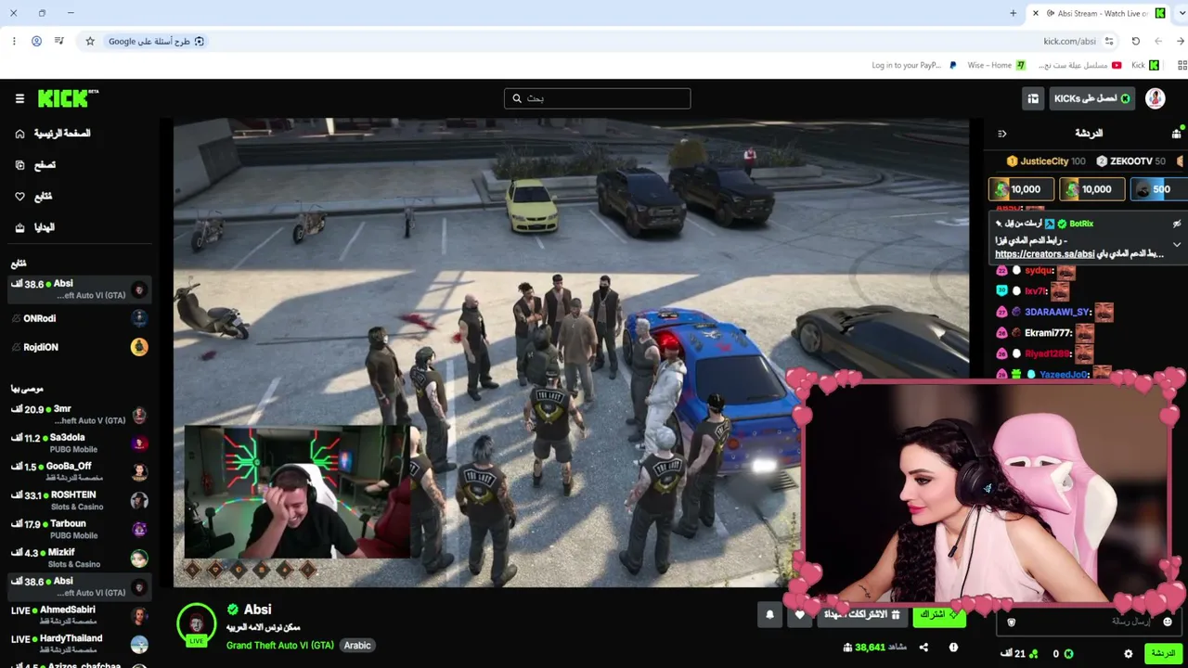
Task: Open the Wise - Home bookmark
Action: [x=996, y=65]
